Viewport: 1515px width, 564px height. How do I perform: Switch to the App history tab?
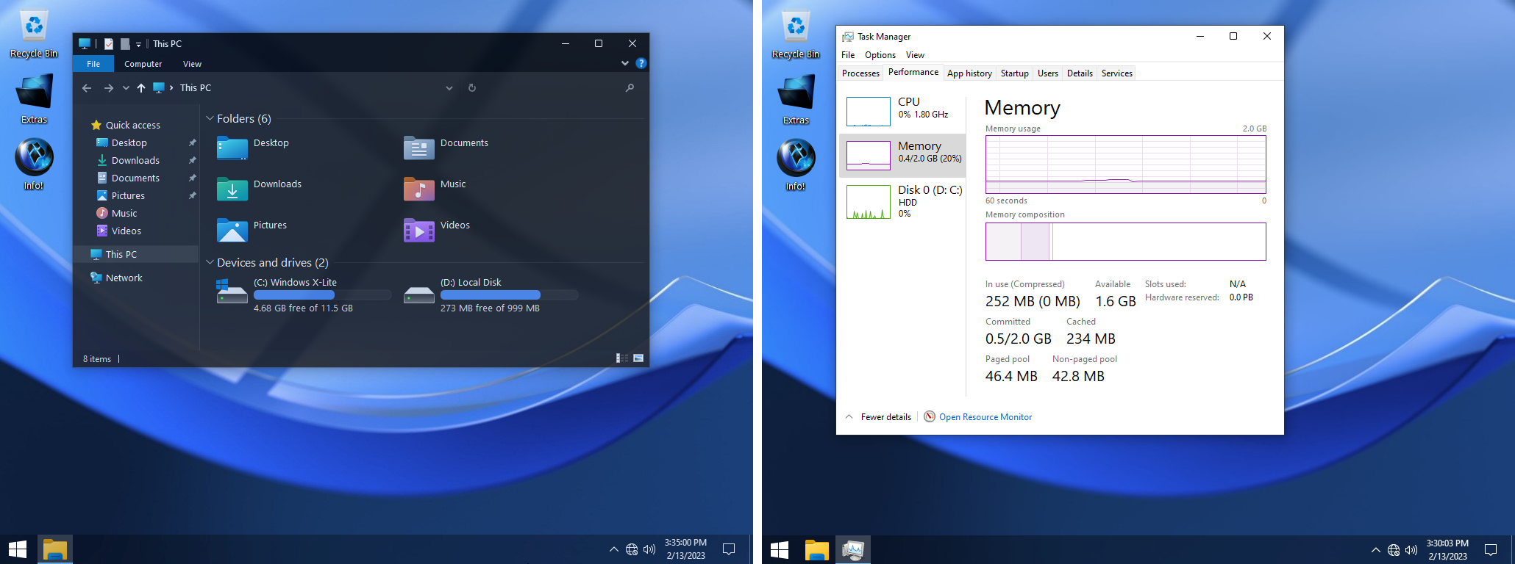coord(969,73)
